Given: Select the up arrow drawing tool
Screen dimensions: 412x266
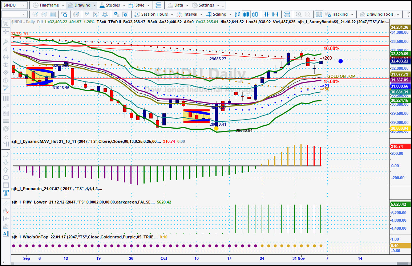Looking at the screenshot, I should (x=5, y=170).
